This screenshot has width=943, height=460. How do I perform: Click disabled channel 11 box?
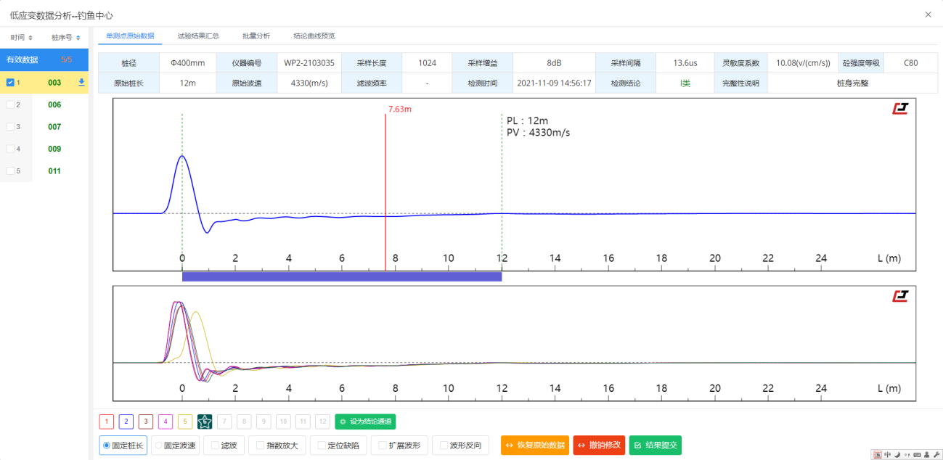303,422
